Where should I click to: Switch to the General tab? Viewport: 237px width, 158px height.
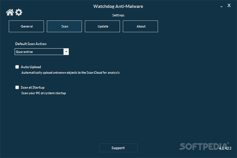[x=26, y=26]
